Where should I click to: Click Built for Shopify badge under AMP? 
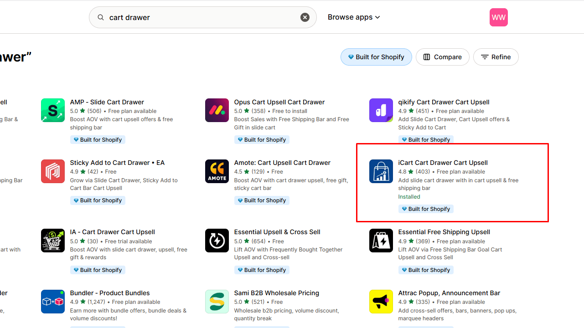click(x=98, y=140)
